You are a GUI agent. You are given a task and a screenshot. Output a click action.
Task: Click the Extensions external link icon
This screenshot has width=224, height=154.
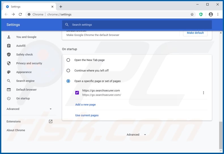point(50,122)
